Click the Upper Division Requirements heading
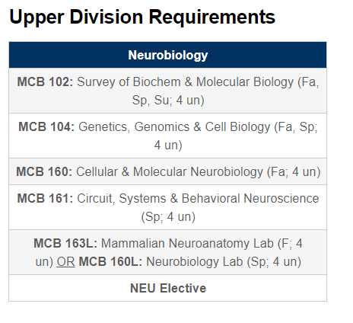 pos(142,18)
